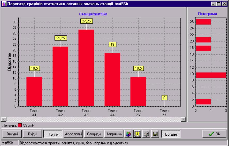Click the Тракт ZY red bar
Screen dimensions: 229x146
pos(138,92)
